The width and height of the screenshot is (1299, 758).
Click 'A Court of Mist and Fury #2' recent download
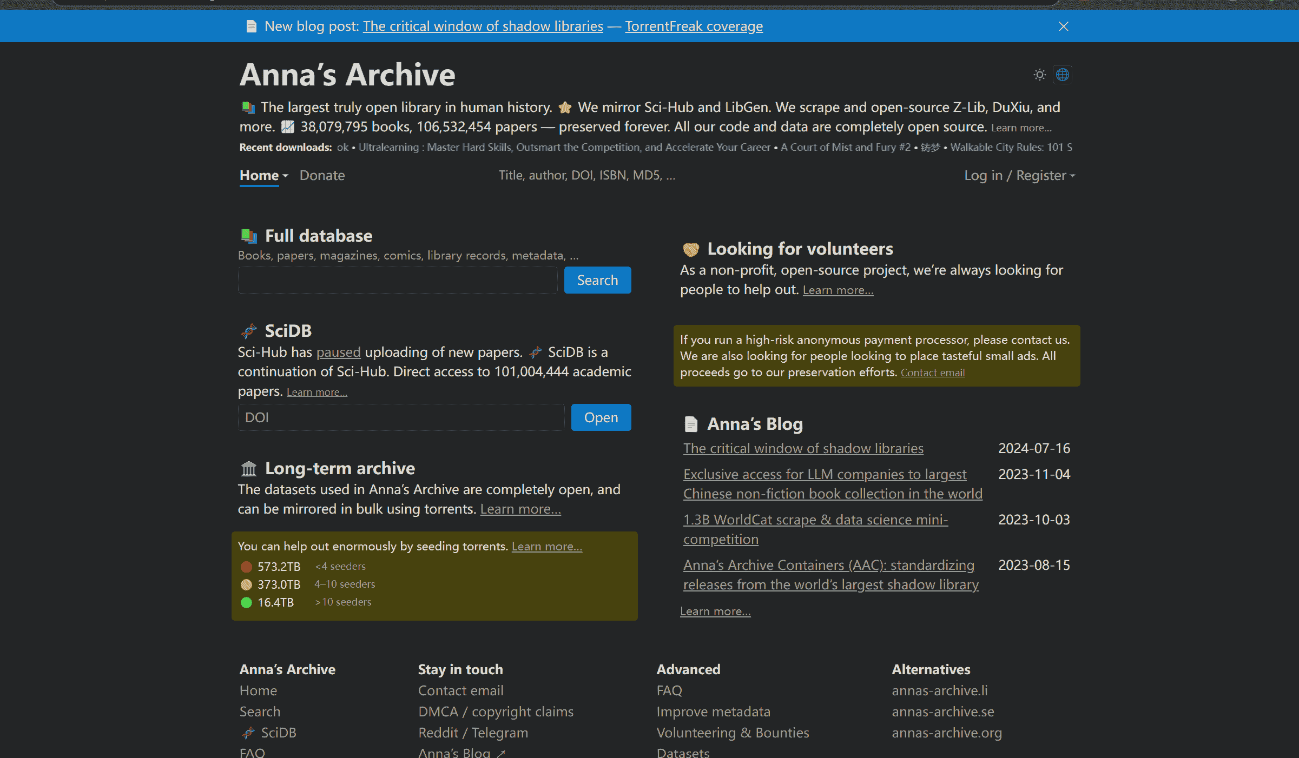coord(846,148)
